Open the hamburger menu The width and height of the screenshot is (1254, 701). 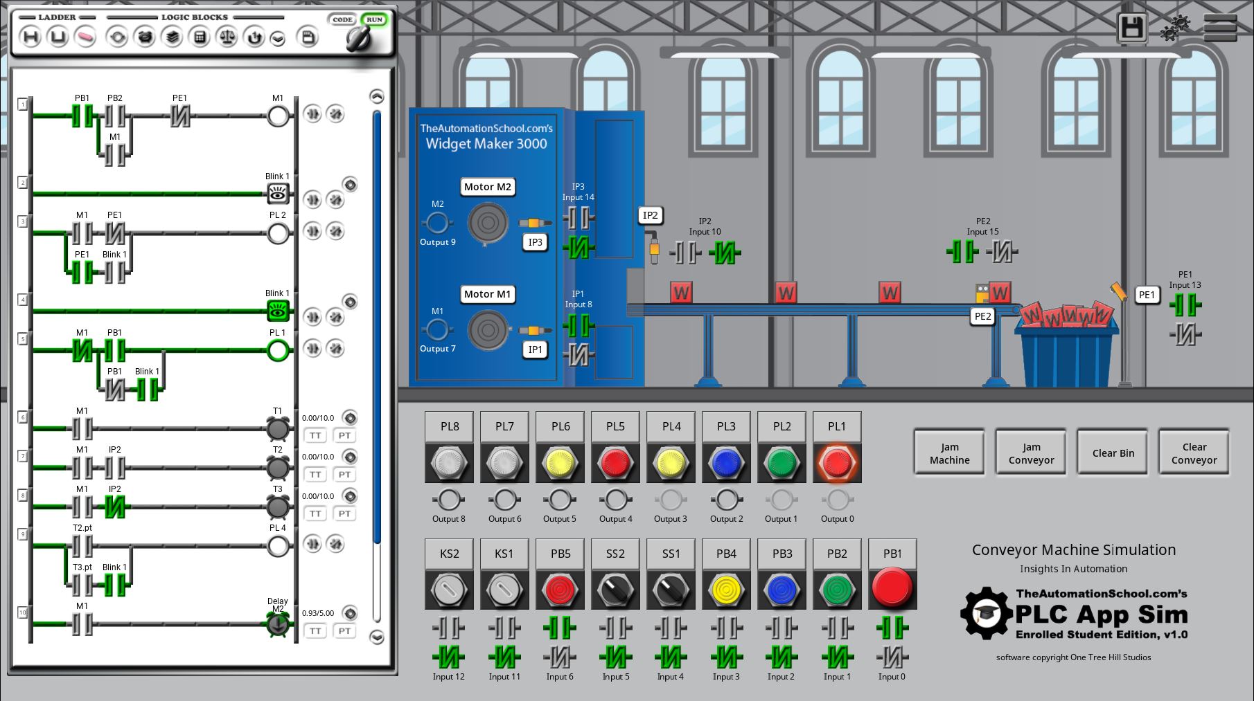tap(1220, 28)
